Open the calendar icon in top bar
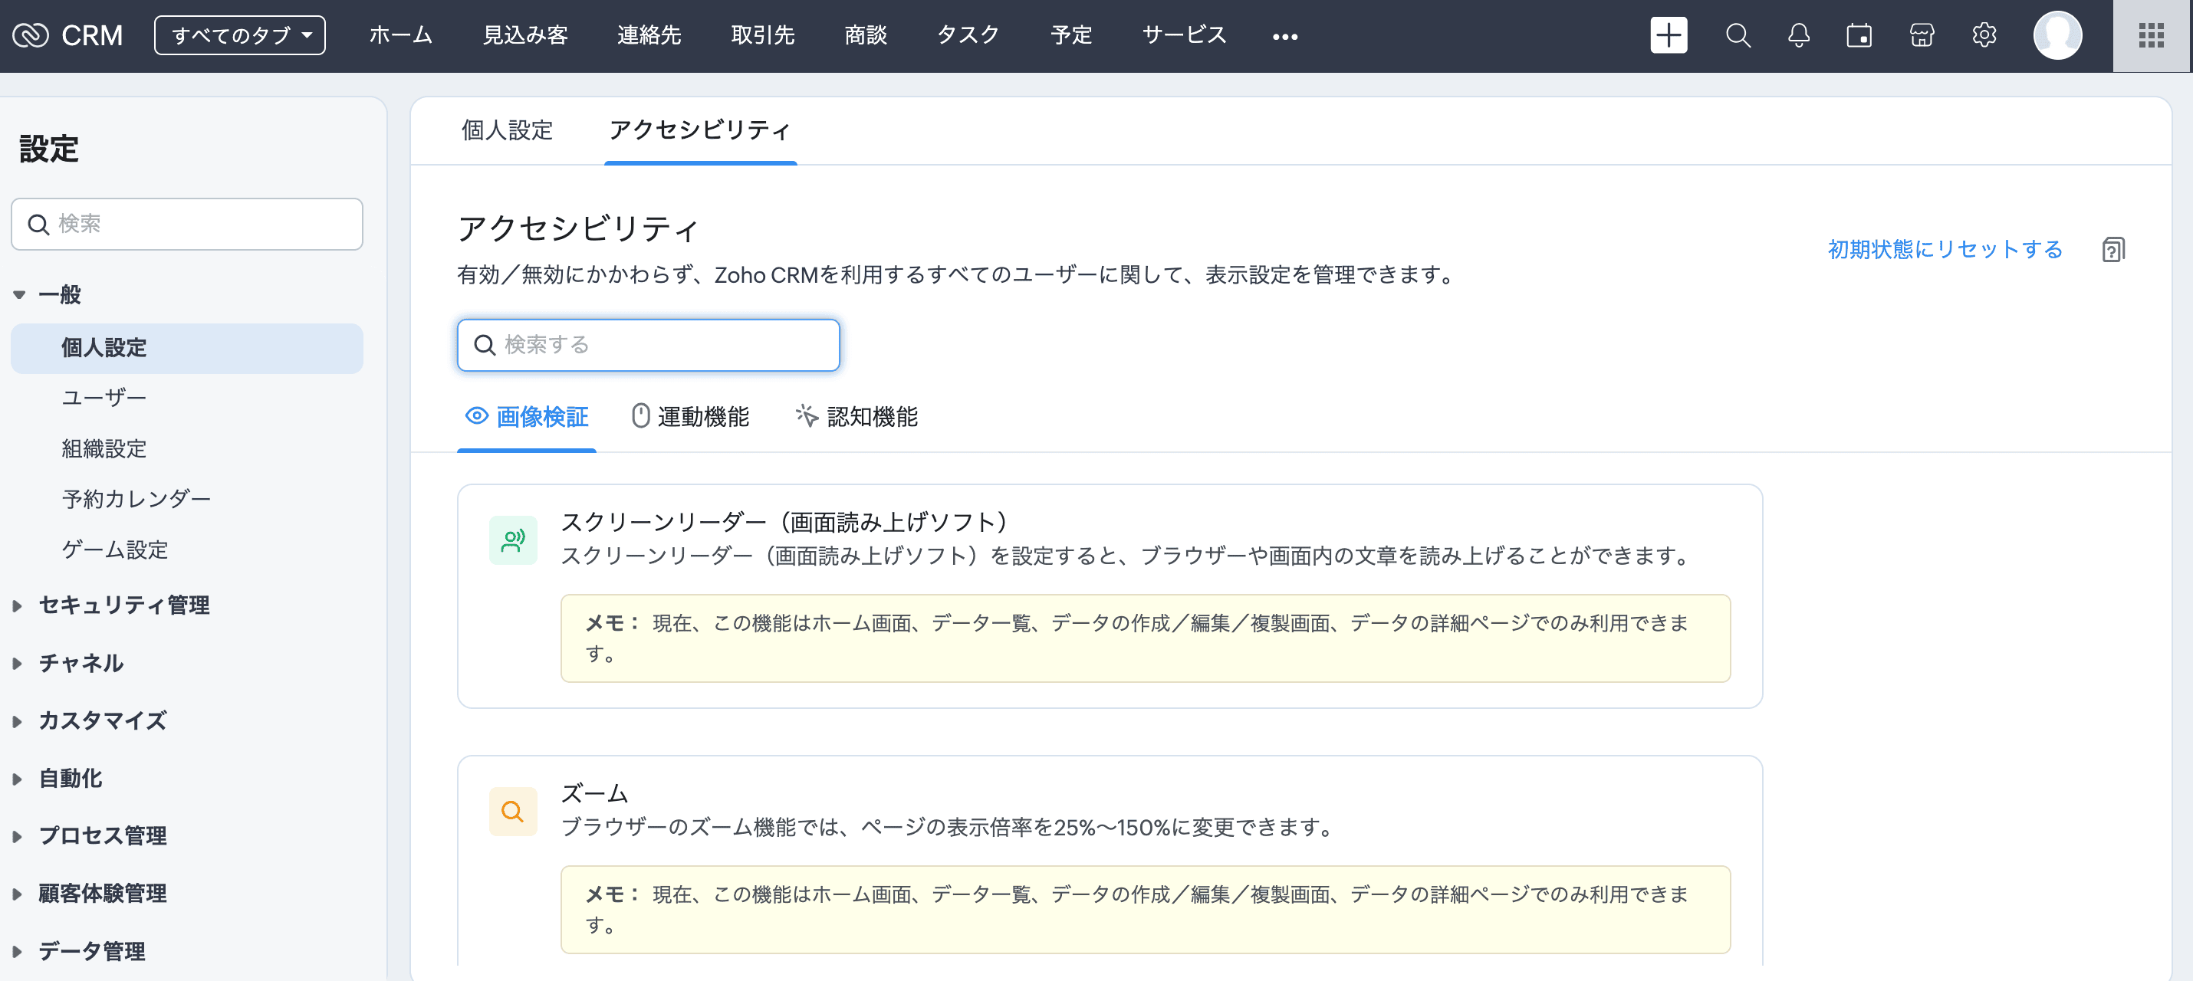This screenshot has width=2193, height=981. click(1859, 36)
